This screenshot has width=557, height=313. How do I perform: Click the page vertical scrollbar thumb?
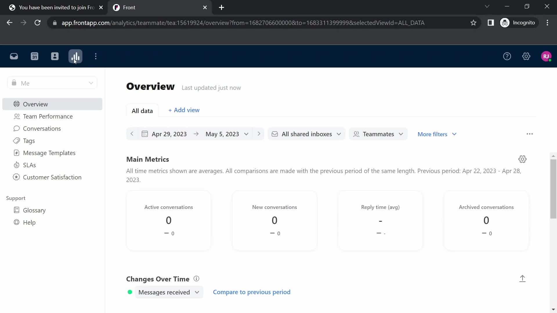[x=553, y=189]
